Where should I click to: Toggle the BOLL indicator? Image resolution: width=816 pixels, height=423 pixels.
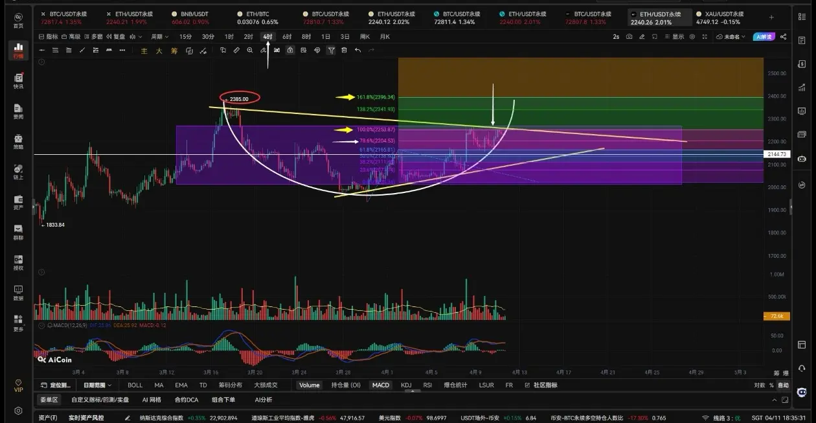[x=135, y=385]
